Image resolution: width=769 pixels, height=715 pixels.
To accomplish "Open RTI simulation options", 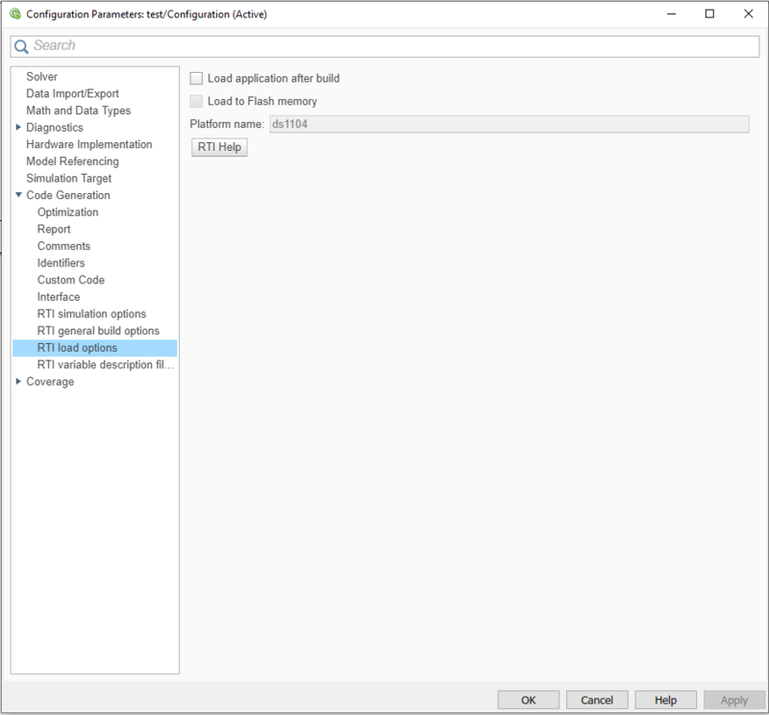I will tap(91, 314).
